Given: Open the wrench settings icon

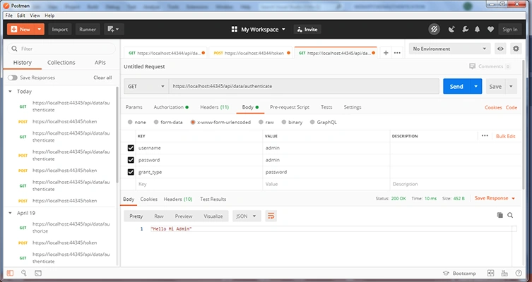Looking at the screenshot, I should 465,30.
